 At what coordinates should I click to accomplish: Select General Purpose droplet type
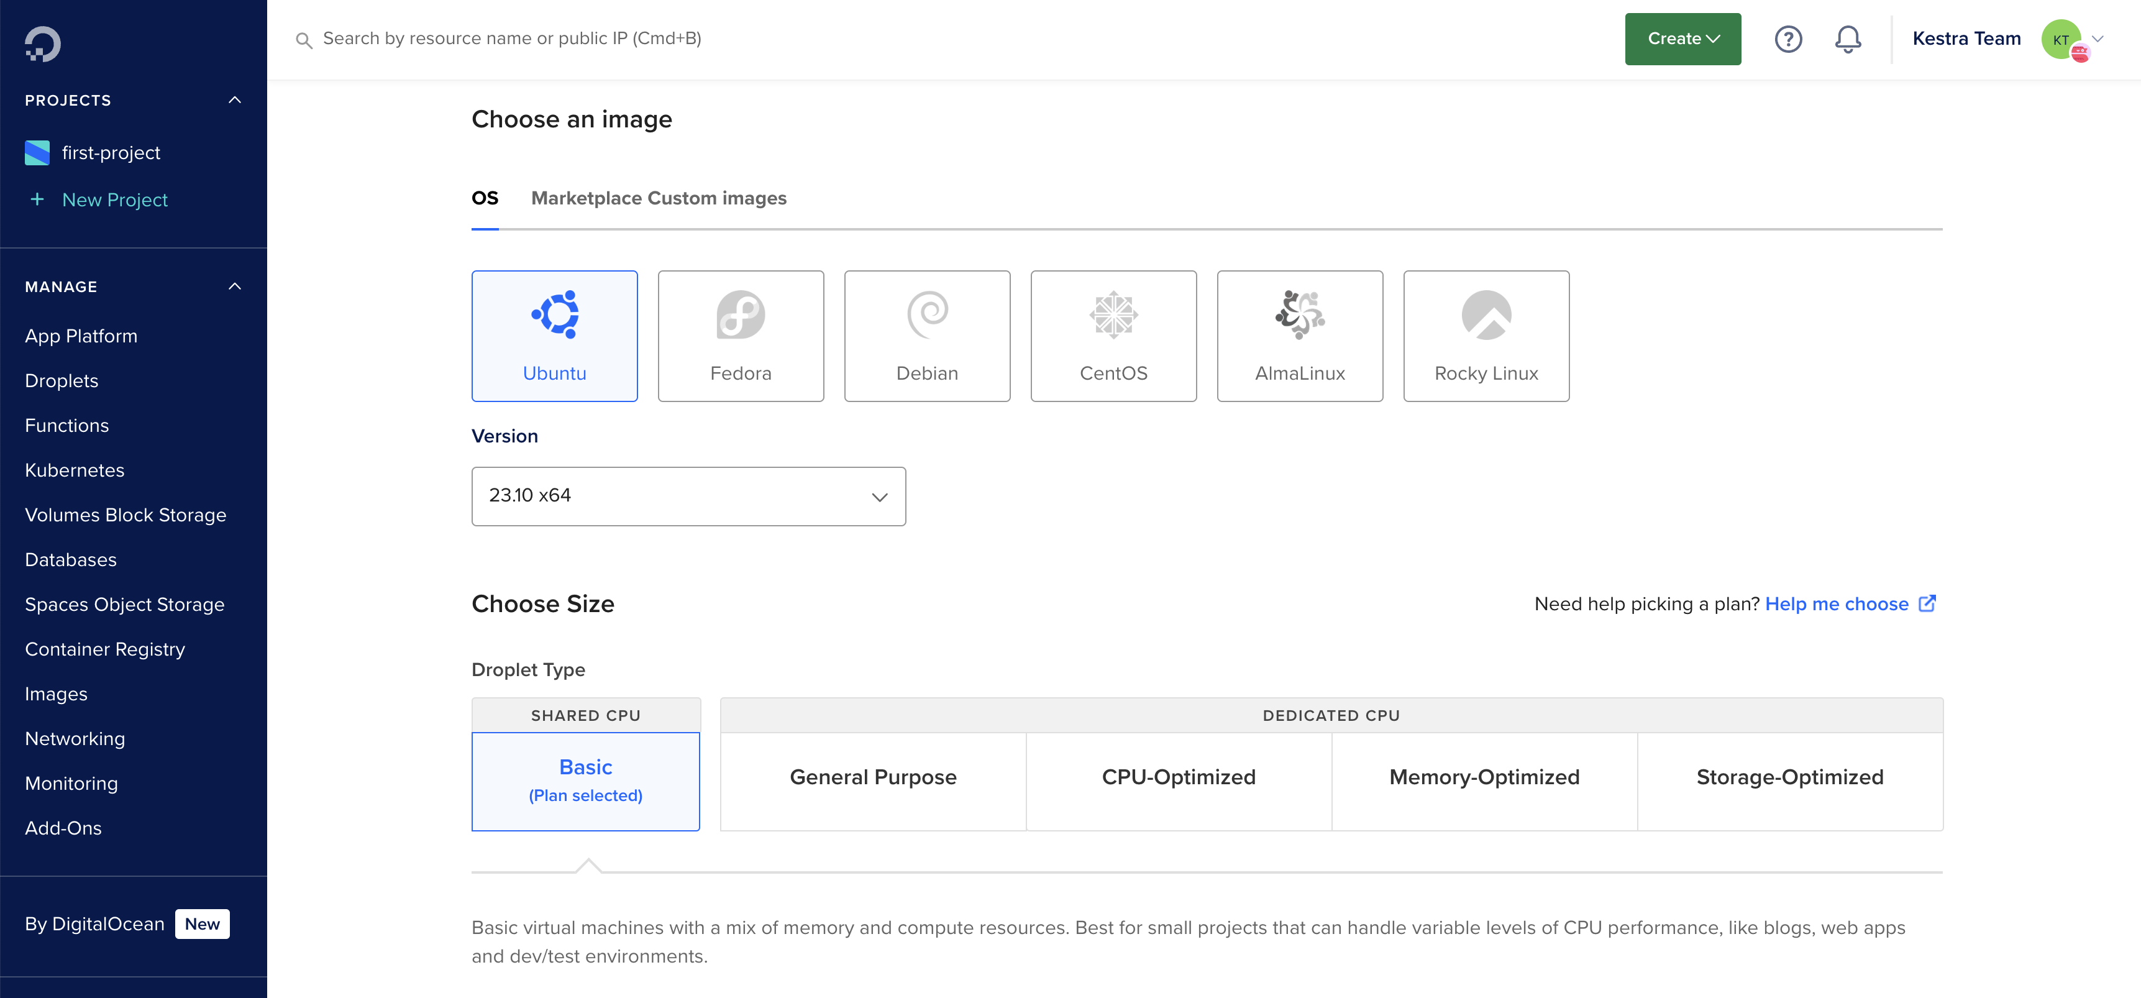click(873, 778)
